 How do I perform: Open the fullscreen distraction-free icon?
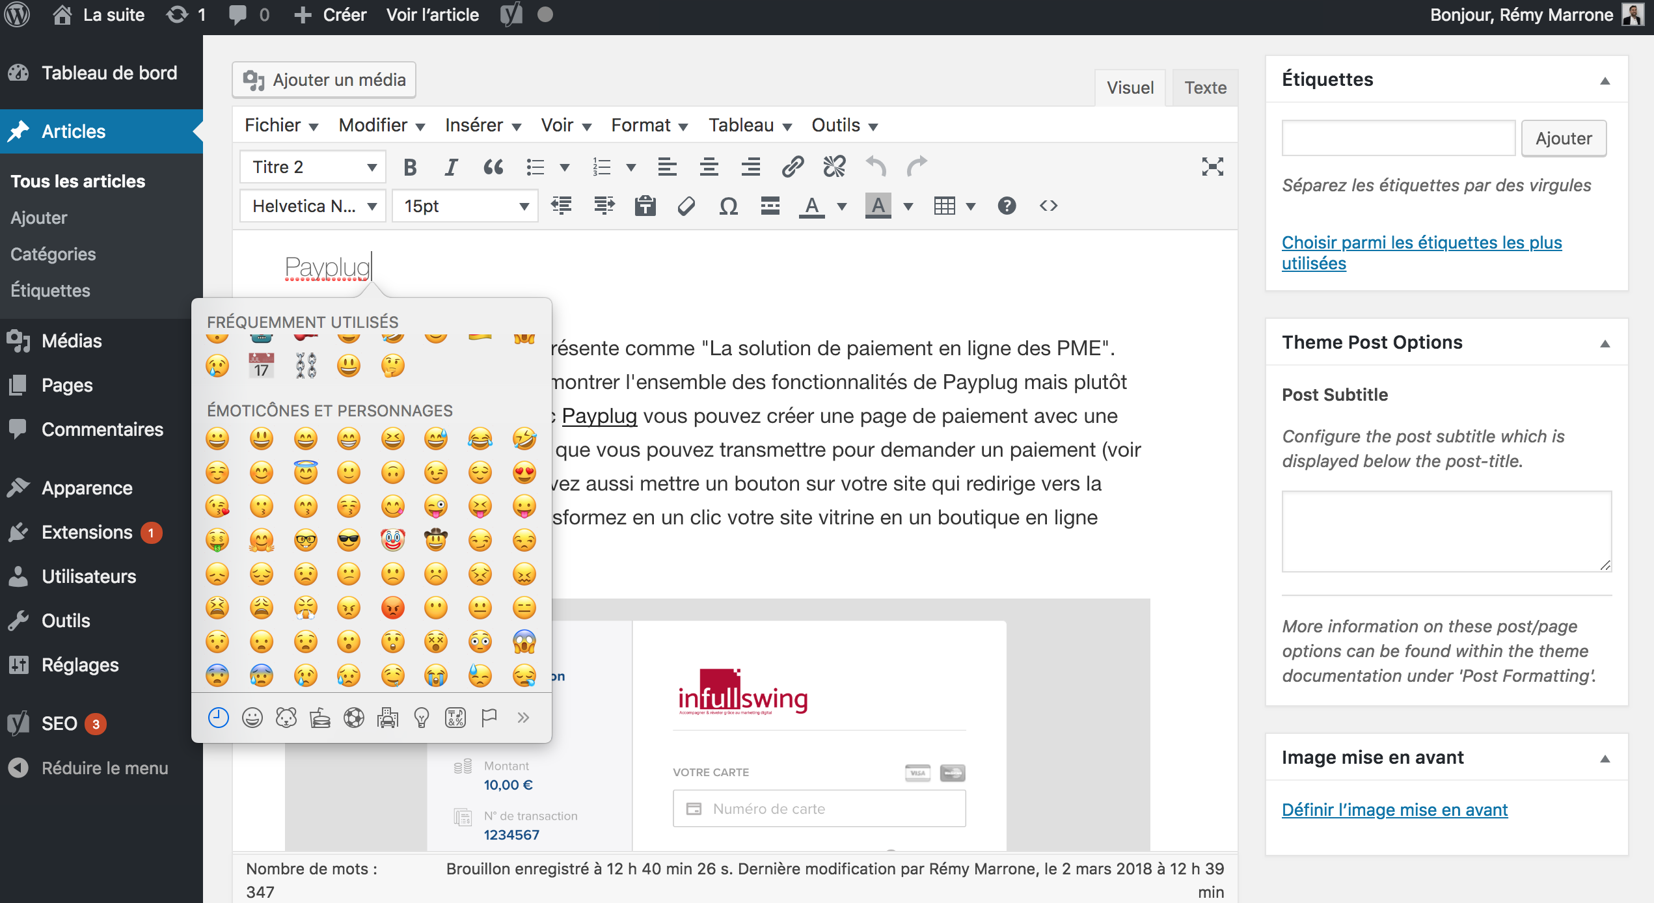(x=1212, y=167)
